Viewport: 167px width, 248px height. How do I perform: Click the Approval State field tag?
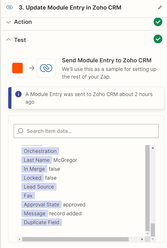[41, 204]
